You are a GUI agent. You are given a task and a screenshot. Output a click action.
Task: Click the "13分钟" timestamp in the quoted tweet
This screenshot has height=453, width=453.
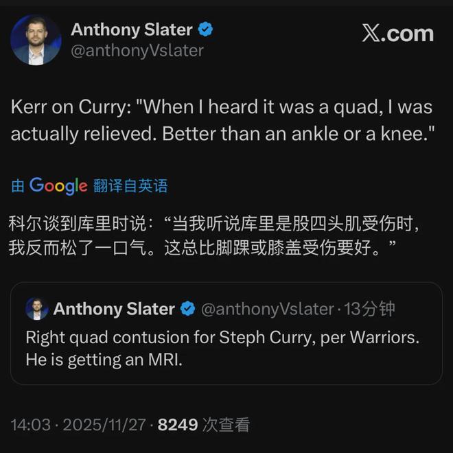pos(370,310)
